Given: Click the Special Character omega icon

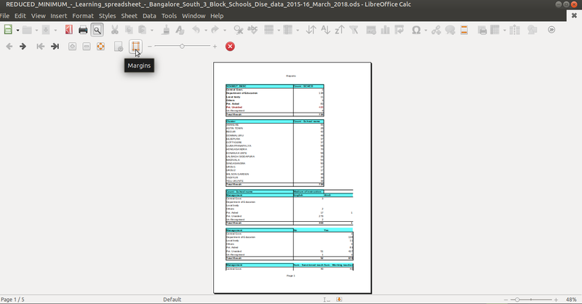Looking at the screenshot, I should coord(416,30).
